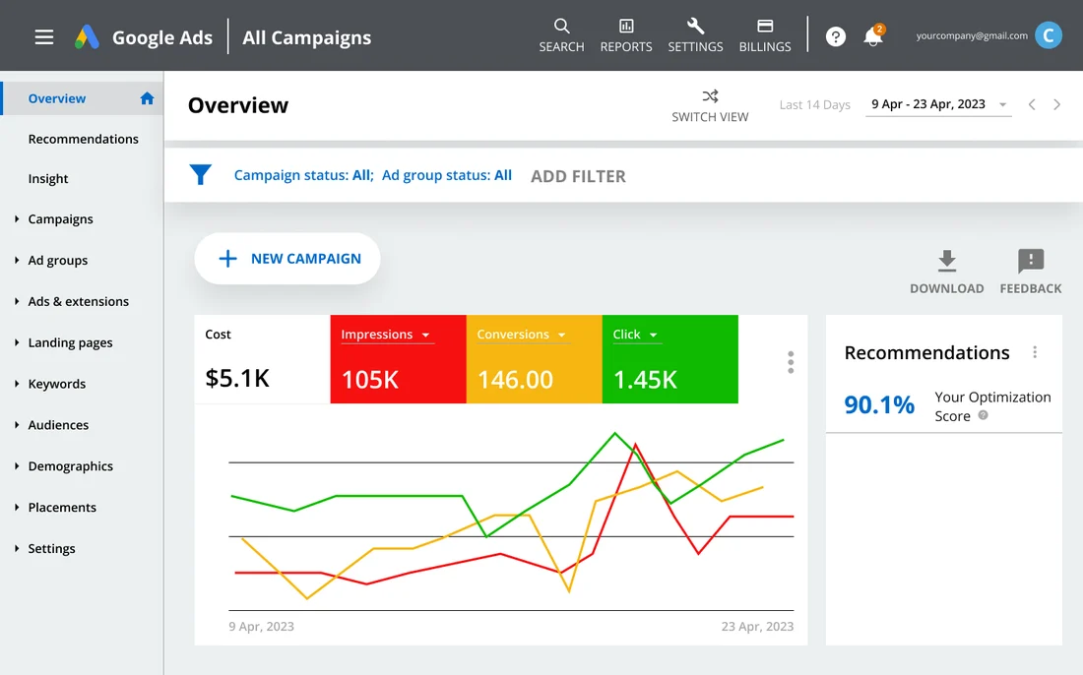Expand Placements in the sidebar
Viewport: 1083px width, 675px height.
click(x=17, y=508)
